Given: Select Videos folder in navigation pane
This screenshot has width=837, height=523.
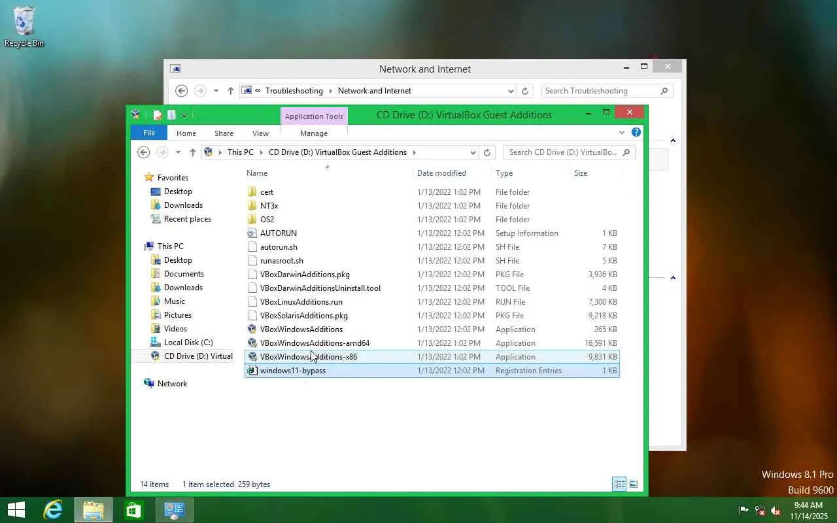Looking at the screenshot, I should [x=175, y=329].
